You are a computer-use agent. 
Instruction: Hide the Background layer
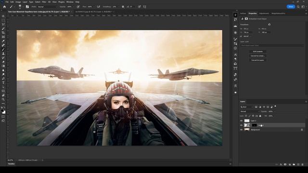tap(242, 130)
